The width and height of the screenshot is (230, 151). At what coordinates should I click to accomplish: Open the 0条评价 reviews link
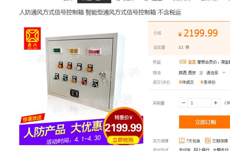click(208, 82)
